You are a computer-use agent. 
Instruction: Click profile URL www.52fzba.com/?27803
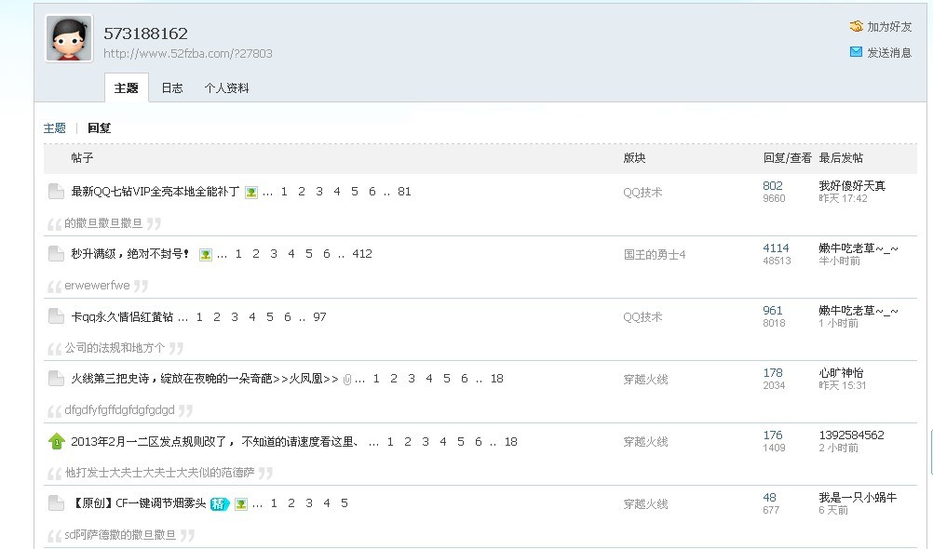[187, 54]
